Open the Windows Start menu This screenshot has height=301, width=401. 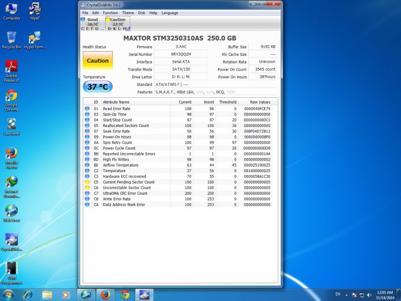[9, 295]
